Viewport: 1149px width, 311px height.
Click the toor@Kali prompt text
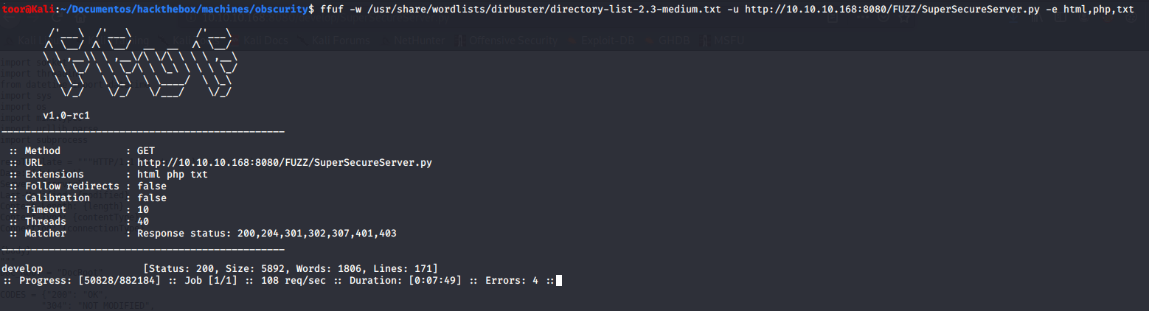[24, 9]
